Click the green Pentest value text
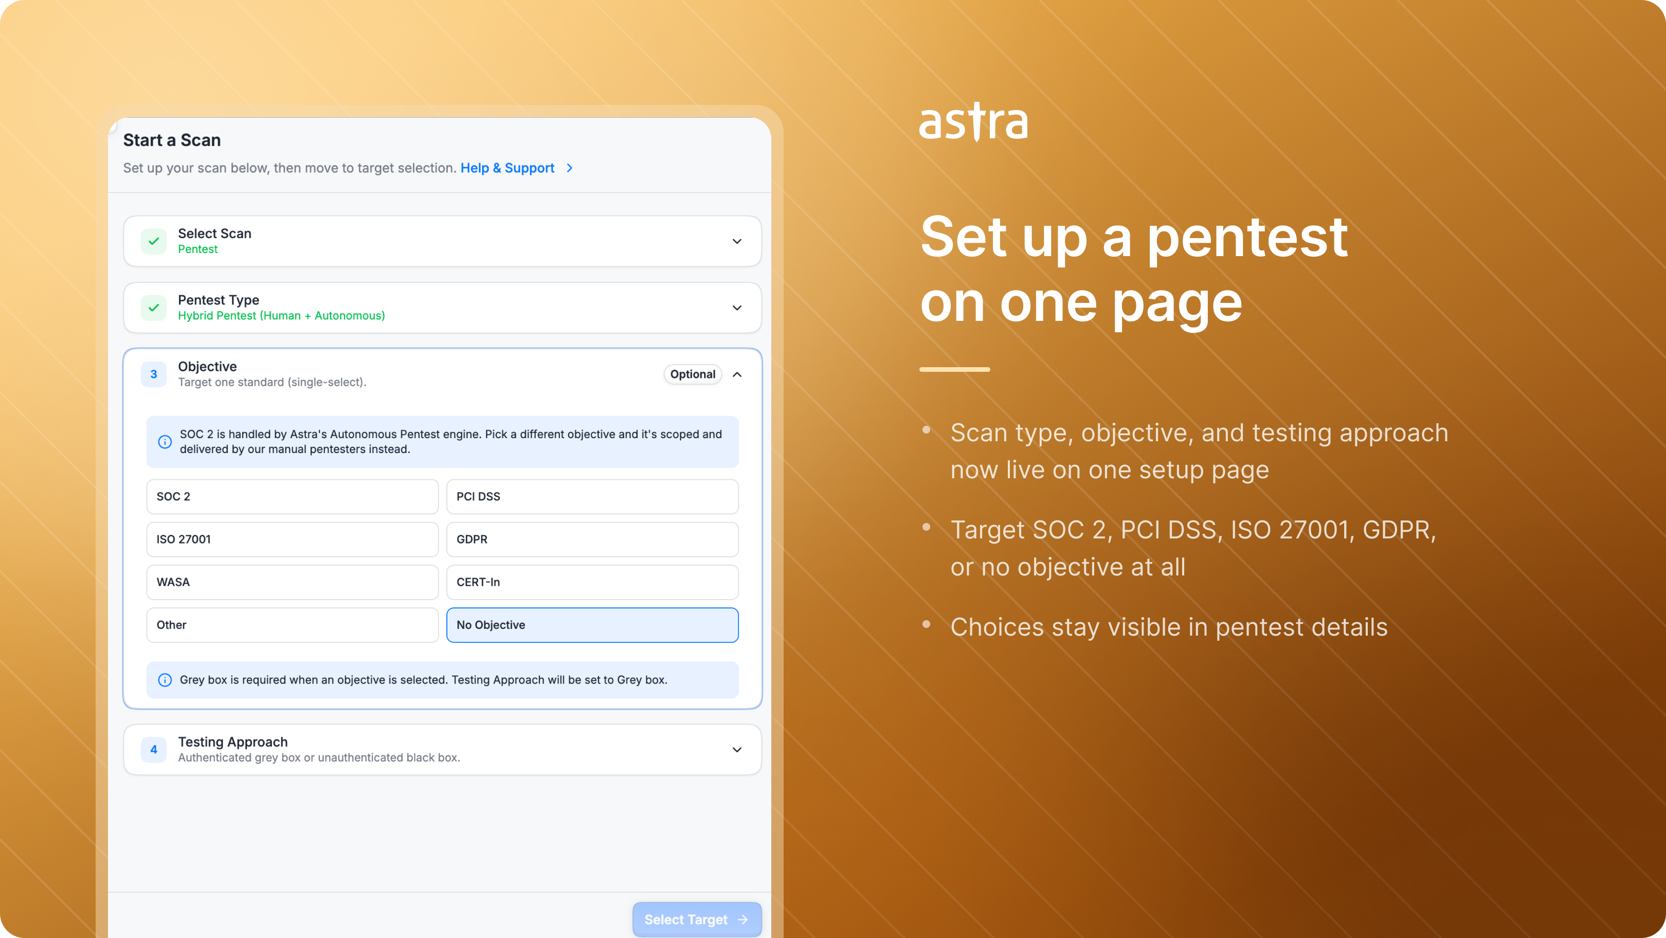Screen dimensions: 1666x938 tap(198, 250)
